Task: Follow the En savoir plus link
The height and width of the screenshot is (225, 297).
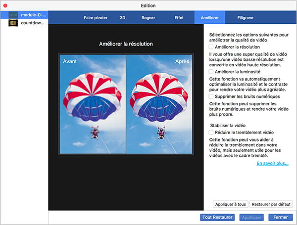Action: point(272,163)
